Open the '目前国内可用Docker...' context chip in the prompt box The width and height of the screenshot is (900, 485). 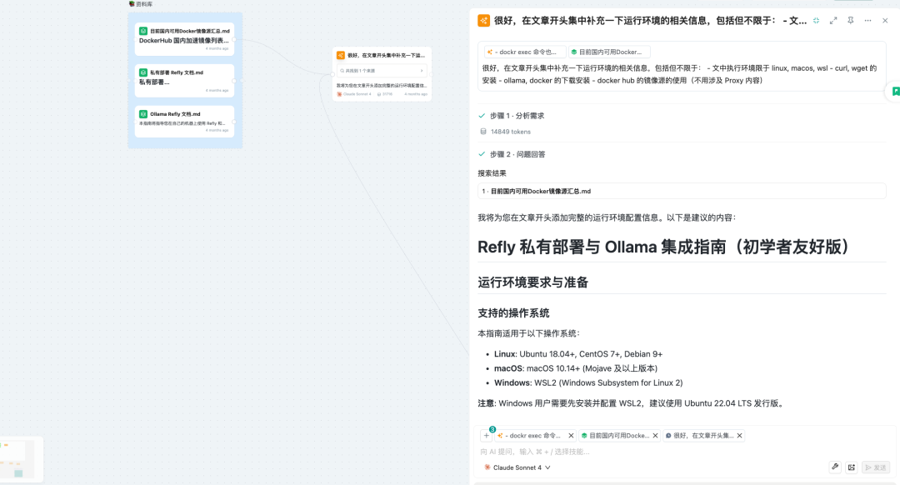click(609, 52)
